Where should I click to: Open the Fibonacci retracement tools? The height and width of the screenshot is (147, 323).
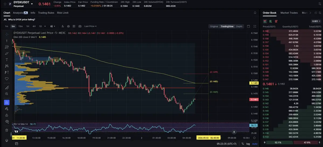[6, 47]
